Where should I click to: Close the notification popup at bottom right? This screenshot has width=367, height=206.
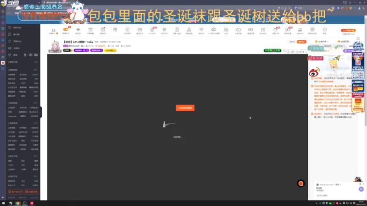click(x=363, y=184)
